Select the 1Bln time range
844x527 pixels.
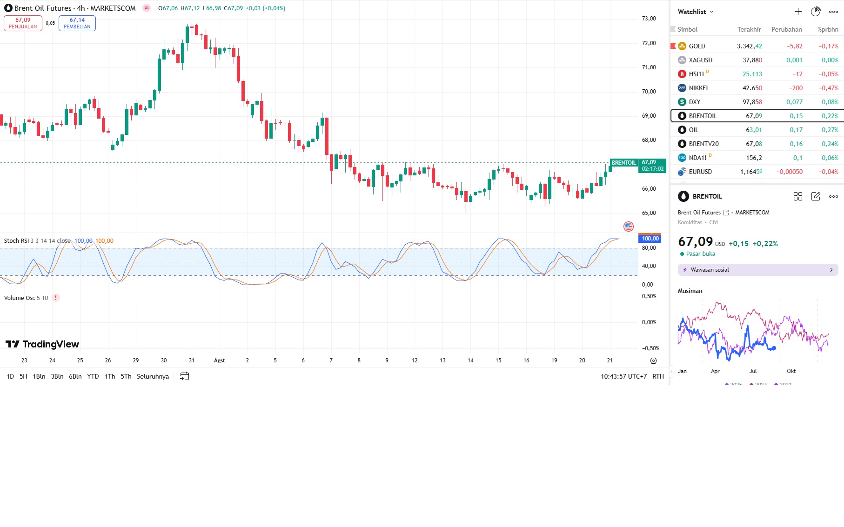39,376
